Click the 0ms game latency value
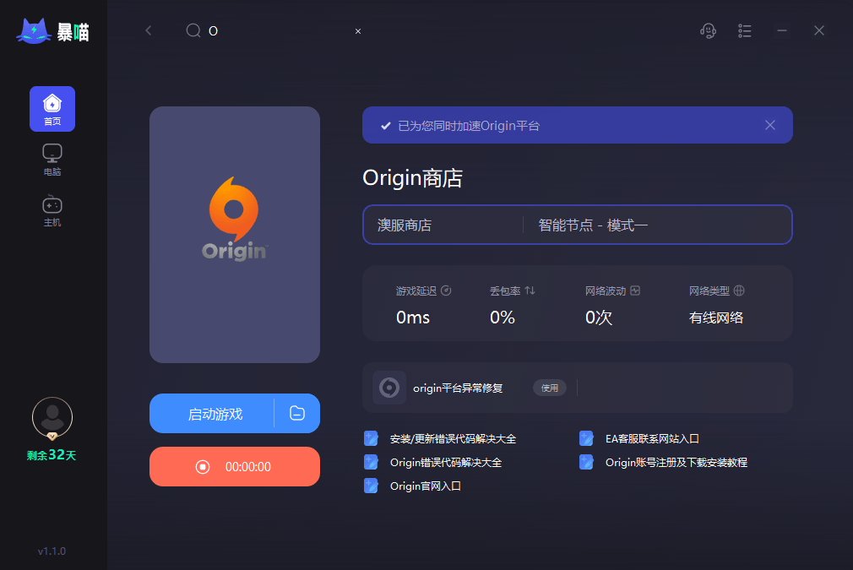 point(413,318)
